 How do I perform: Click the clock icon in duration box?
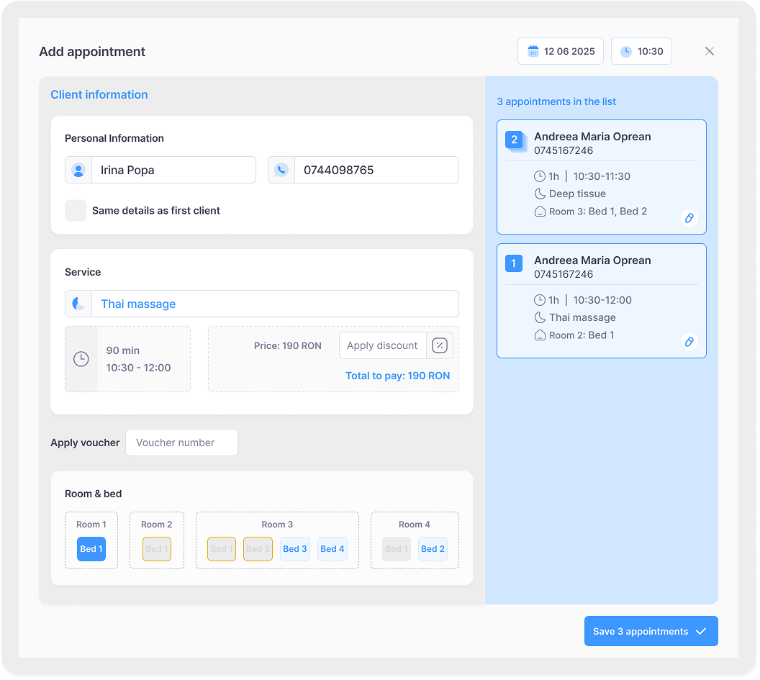point(81,359)
